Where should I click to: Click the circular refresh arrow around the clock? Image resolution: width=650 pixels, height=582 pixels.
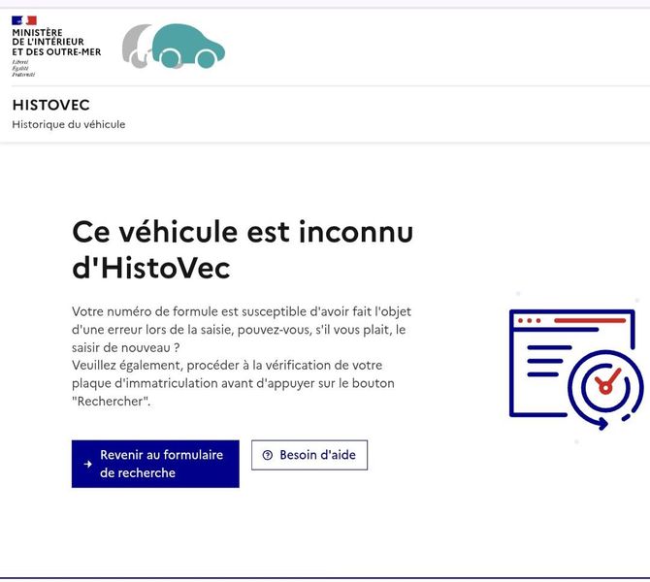coord(605,389)
